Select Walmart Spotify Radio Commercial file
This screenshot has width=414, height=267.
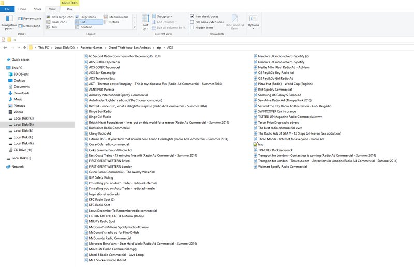click(280, 167)
